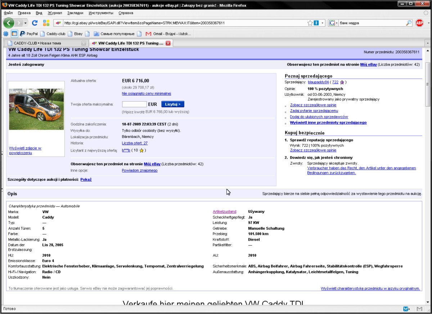Open the unnamed blank page bookmark after Ebay
This screenshot has height=314, width=432.
pyautogui.click(x=88, y=34)
